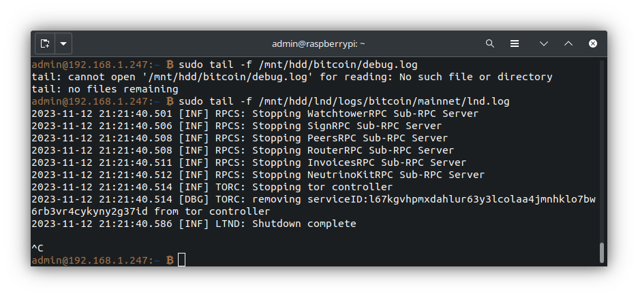Click the "Stopping tor controller" log entry
Screen dimensions: 638x297
(322, 187)
